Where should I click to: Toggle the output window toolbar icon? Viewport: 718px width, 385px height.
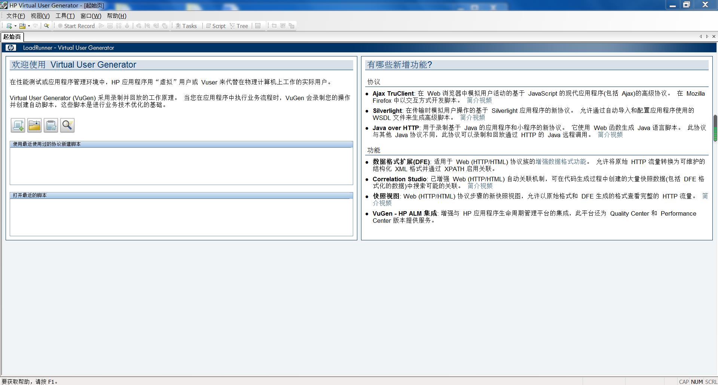pos(258,26)
